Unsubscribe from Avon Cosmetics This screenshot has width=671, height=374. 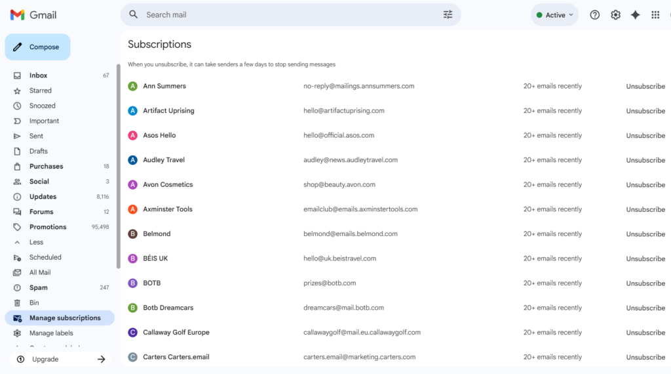[x=645, y=184]
